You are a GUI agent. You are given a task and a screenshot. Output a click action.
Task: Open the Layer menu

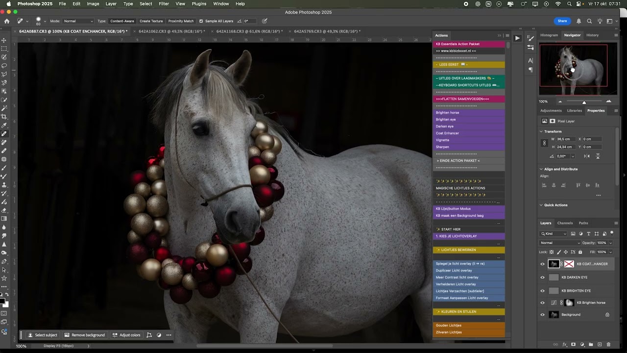111,4
